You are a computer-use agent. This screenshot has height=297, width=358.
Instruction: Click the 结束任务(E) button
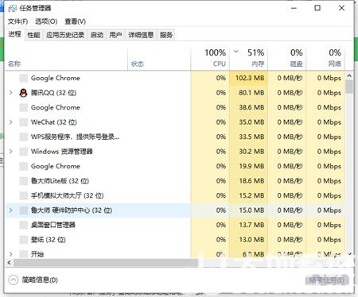[x=327, y=280]
